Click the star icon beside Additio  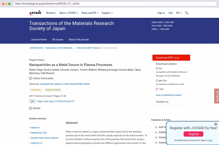pos(156,132)
